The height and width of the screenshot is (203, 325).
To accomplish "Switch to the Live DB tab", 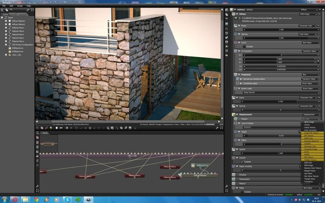I will pos(14,15).
